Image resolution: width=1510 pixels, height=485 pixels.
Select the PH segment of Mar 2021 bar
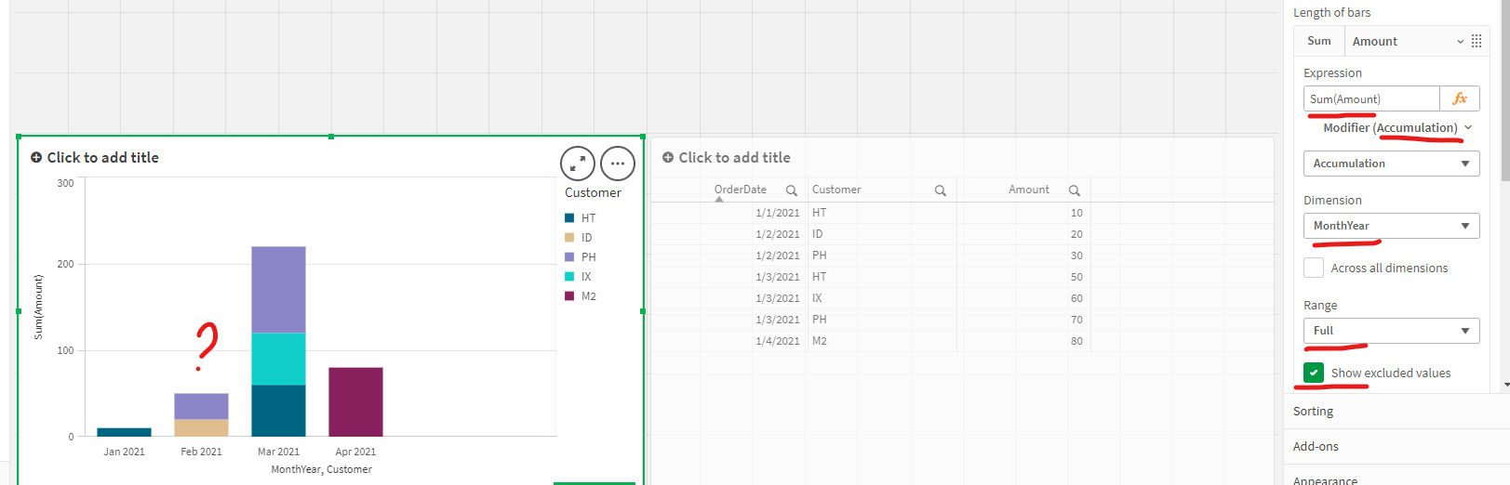pyautogui.click(x=278, y=289)
